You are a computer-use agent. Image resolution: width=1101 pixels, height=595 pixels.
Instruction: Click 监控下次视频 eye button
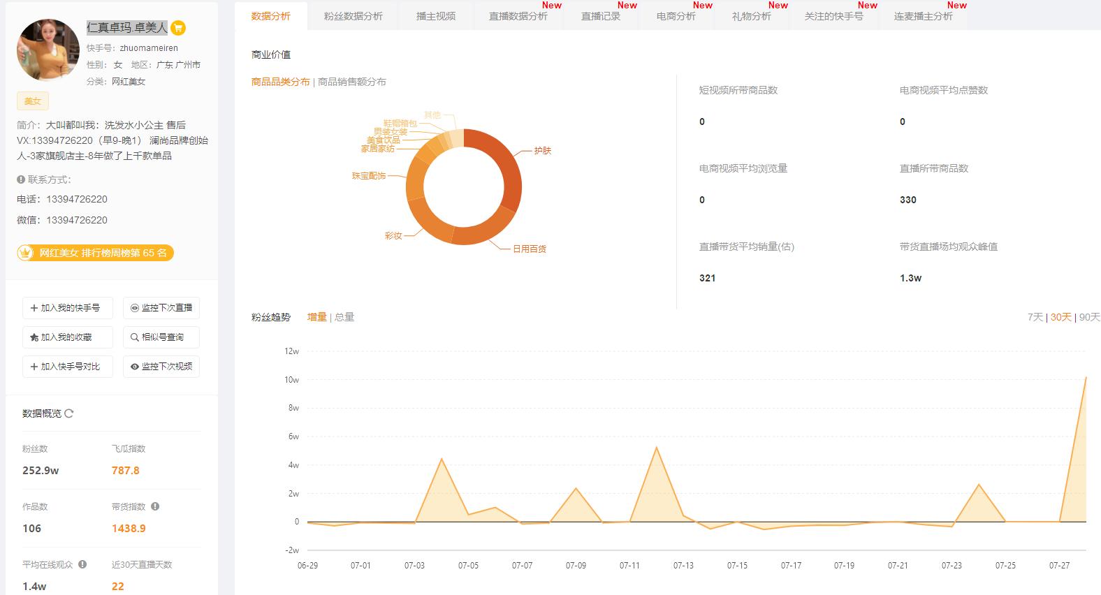(161, 367)
